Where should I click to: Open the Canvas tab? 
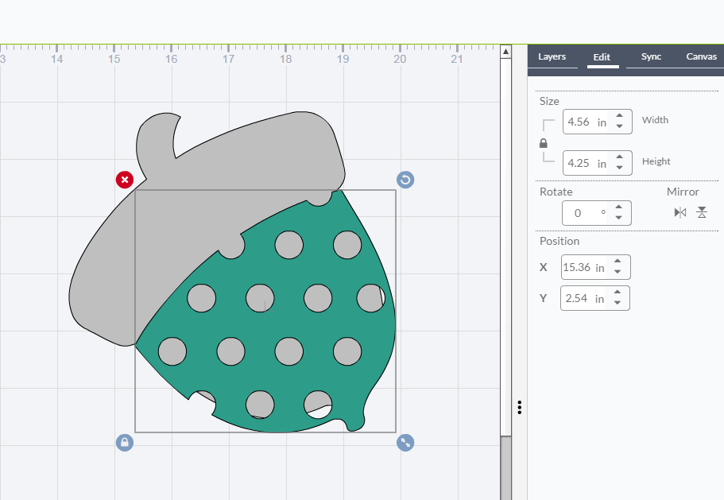tap(701, 57)
